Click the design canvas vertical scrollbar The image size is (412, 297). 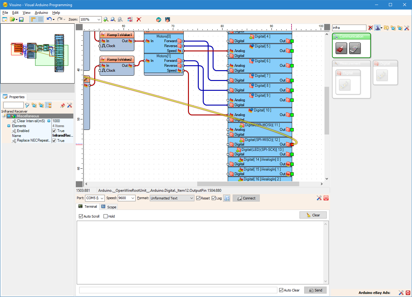tap(327, 111)
